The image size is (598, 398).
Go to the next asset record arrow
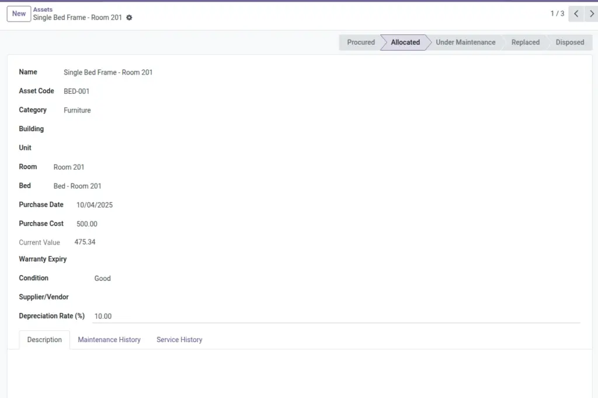[x=591, y=14]
